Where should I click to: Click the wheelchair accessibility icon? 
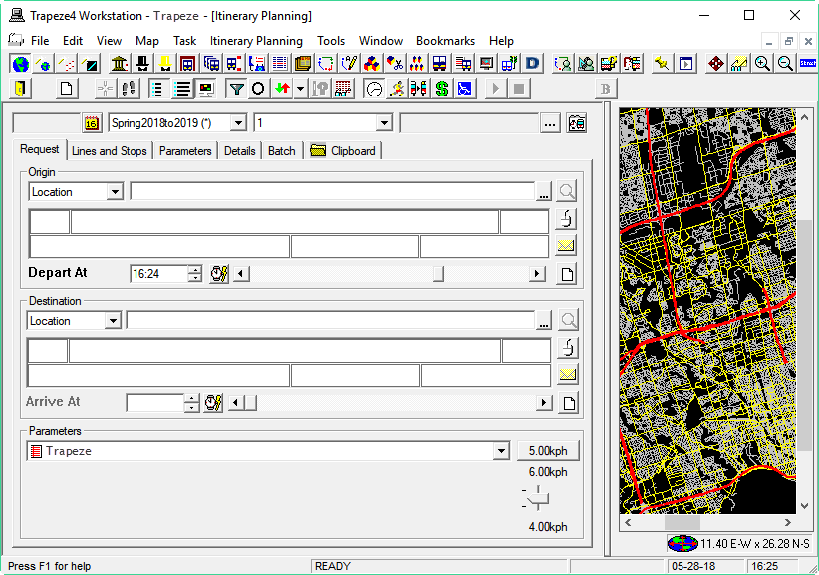click(x=462, y=88)
